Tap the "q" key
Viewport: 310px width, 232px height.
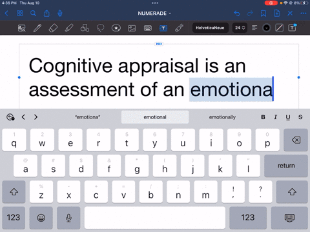click(x=14, y=140)
